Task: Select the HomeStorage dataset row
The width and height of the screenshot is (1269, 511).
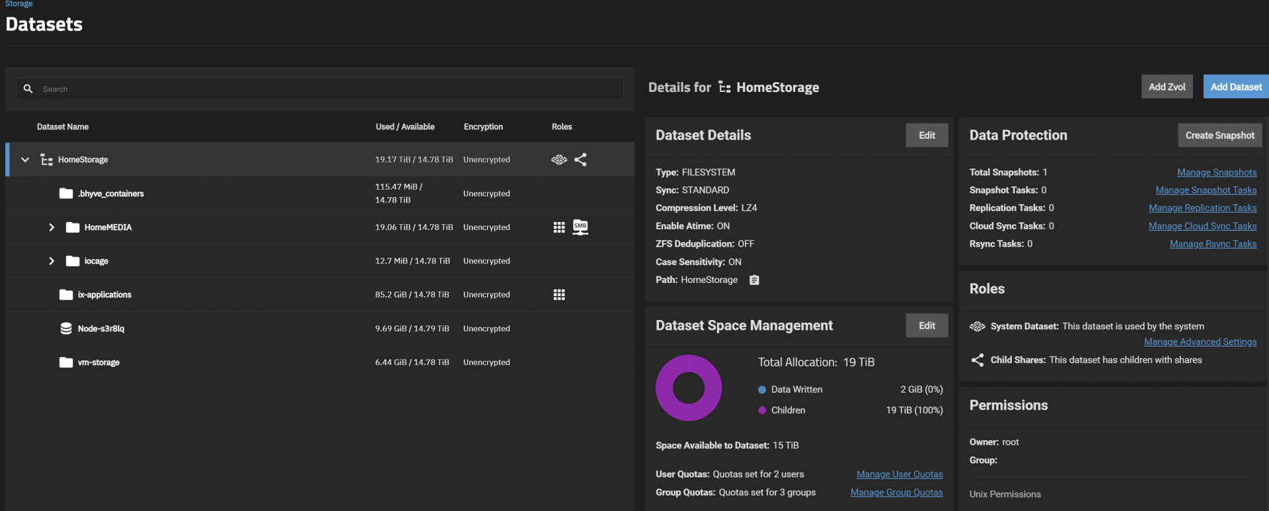Action: pyautogui.click(x=320, y=159)
